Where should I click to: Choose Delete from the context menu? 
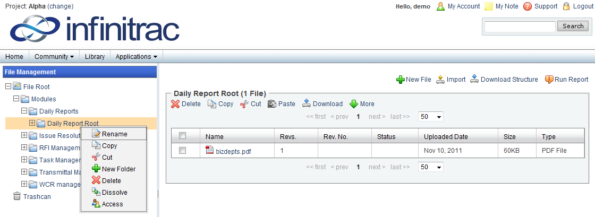[x=114, y=180]
